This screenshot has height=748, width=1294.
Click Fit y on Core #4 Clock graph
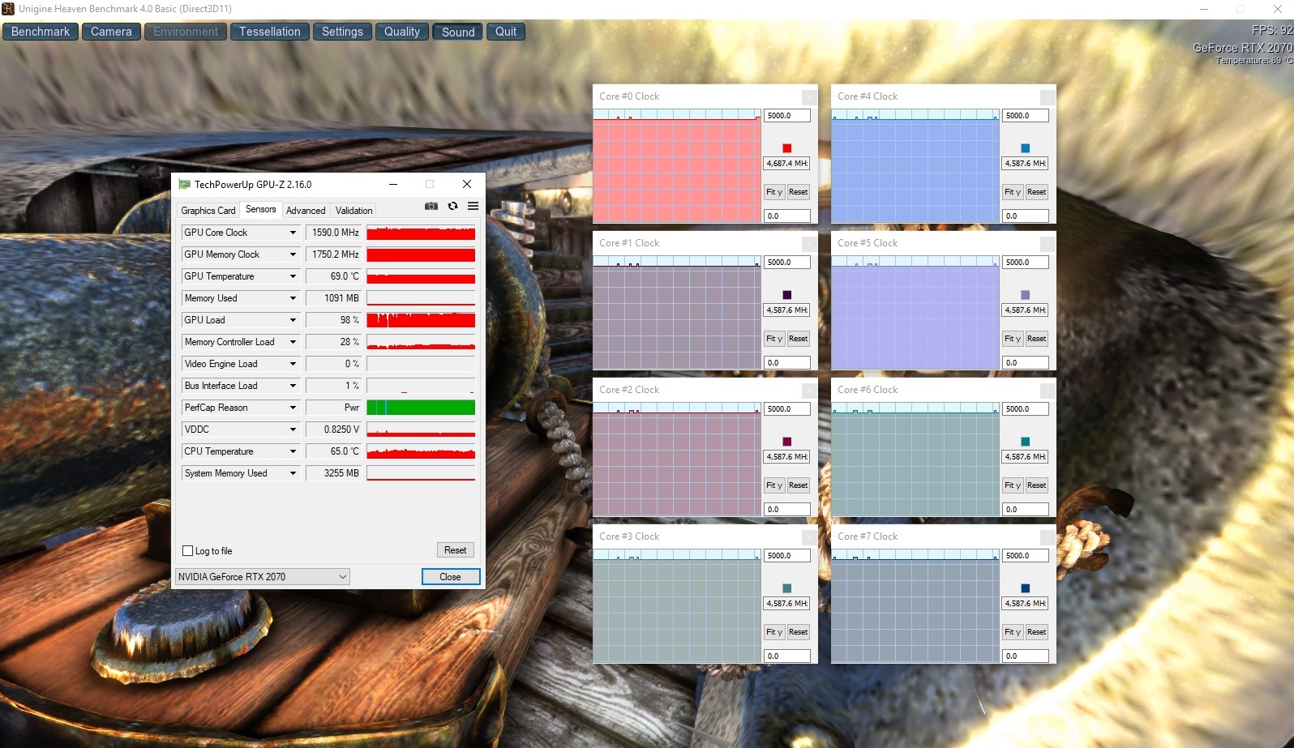pos(1013,192)
